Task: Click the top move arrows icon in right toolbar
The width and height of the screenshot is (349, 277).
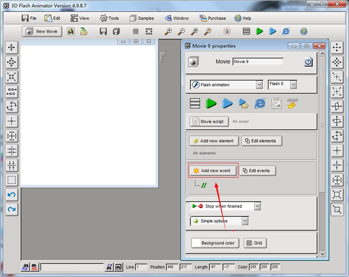Action: coord(337,47)
